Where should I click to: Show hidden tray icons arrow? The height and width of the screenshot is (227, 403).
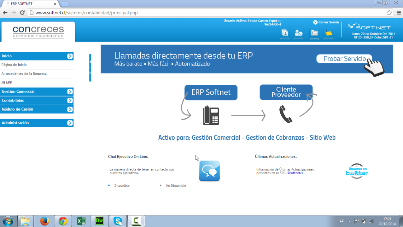[x=349, y=221]
